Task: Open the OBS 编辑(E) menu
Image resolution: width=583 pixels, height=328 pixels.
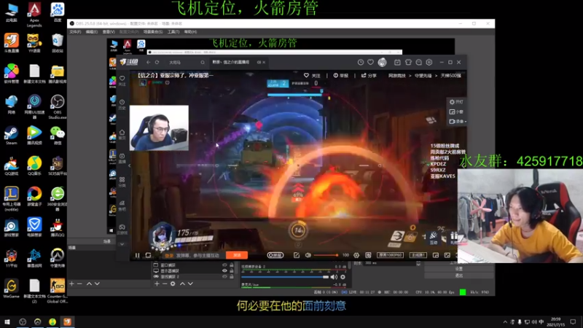Action: (x=92, y=32)
